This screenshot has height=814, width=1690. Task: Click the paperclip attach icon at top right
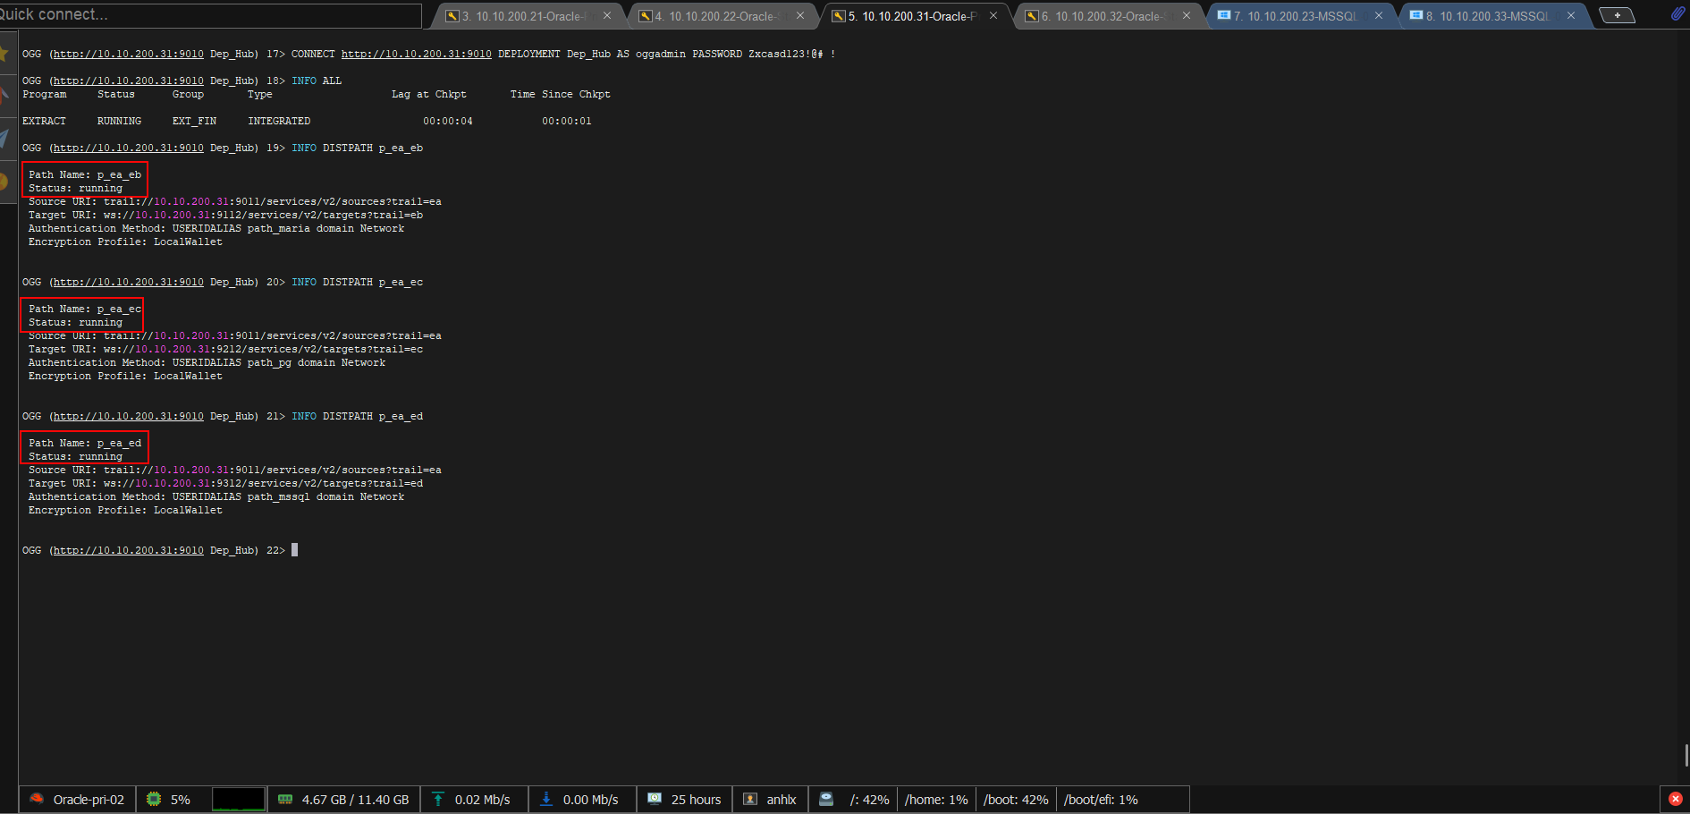coord(1677,14)
